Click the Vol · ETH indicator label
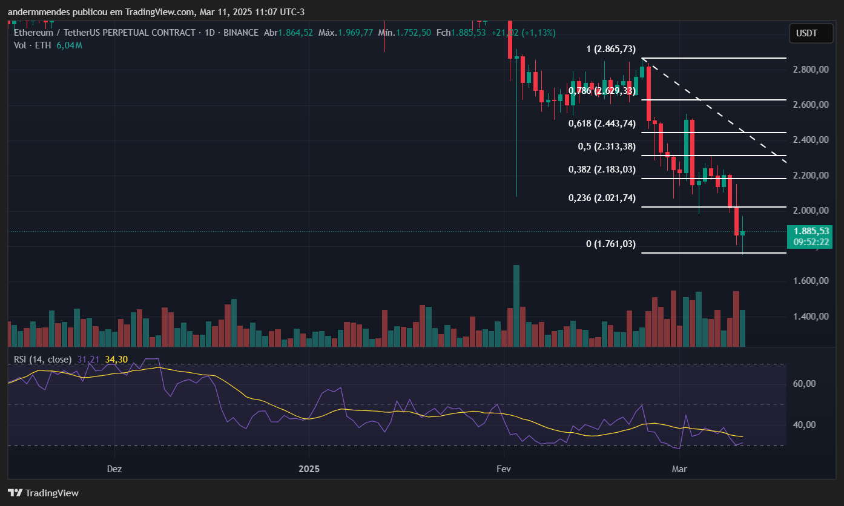The width and height of the screenshot is (844, 506). 33,45
